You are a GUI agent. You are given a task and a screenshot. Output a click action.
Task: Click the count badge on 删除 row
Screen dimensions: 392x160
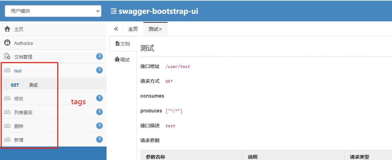tap(100, 126)
